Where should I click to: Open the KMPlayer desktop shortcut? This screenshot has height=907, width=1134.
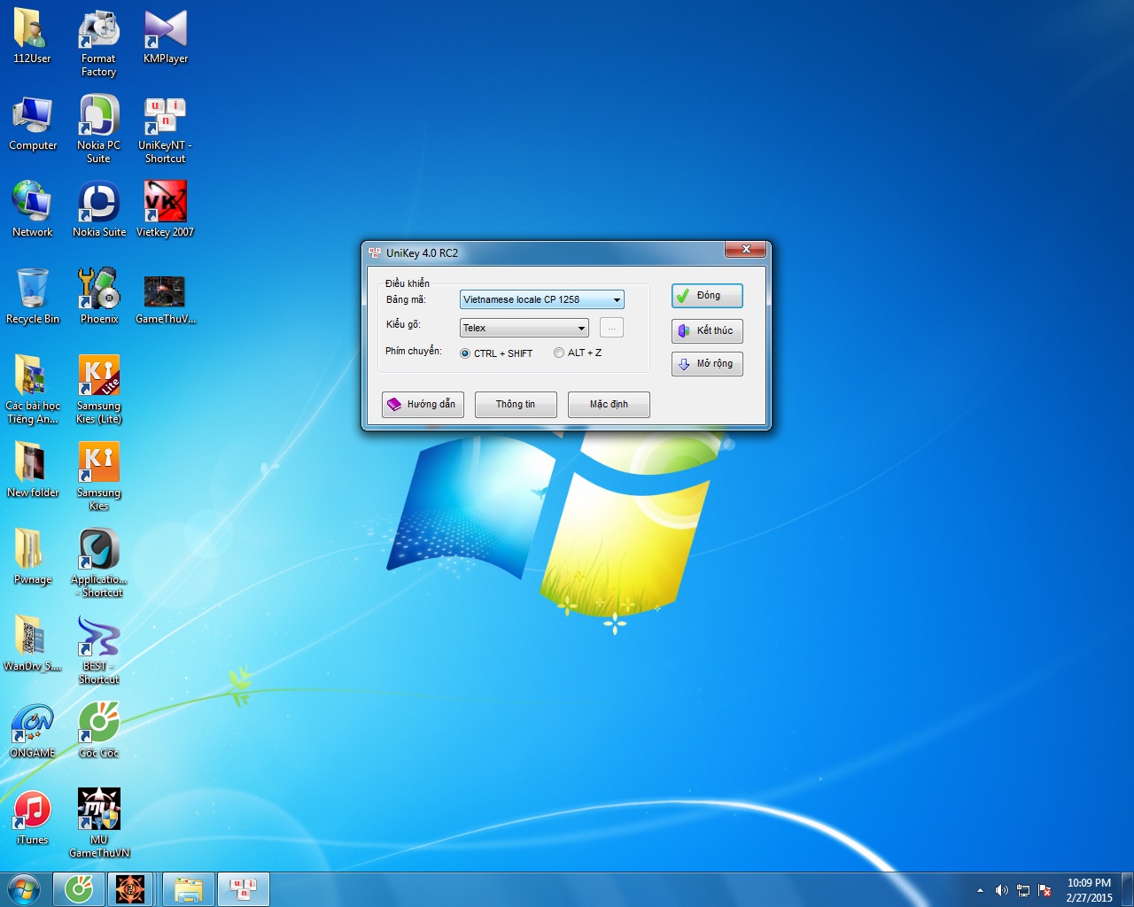tap(166, 35)
